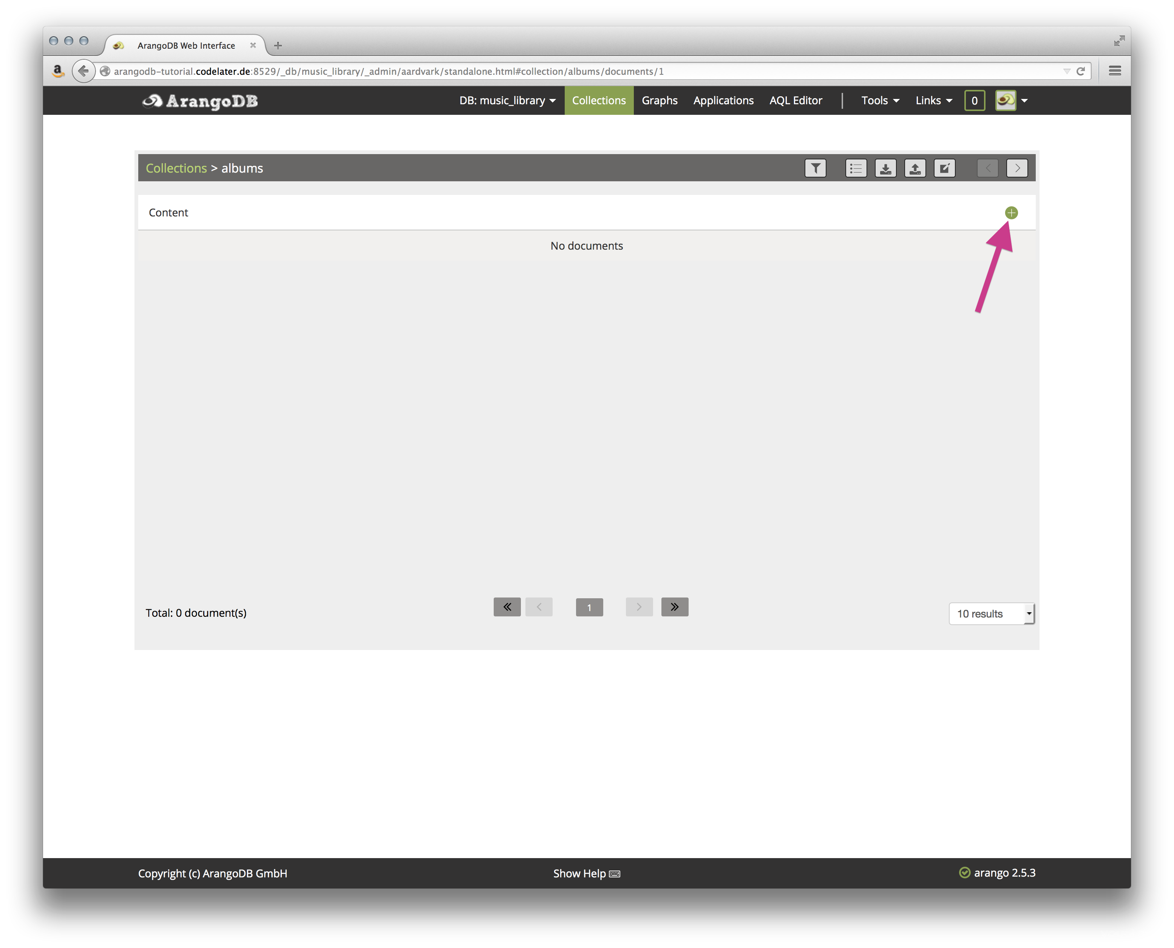Click the notification counter badge zero
Screen dimensions: 1174x948
(976, 100)
